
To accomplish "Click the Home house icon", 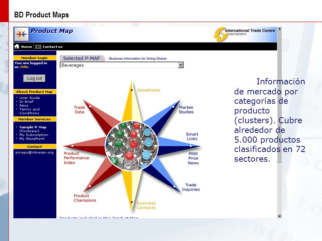I will pos(17,47).
